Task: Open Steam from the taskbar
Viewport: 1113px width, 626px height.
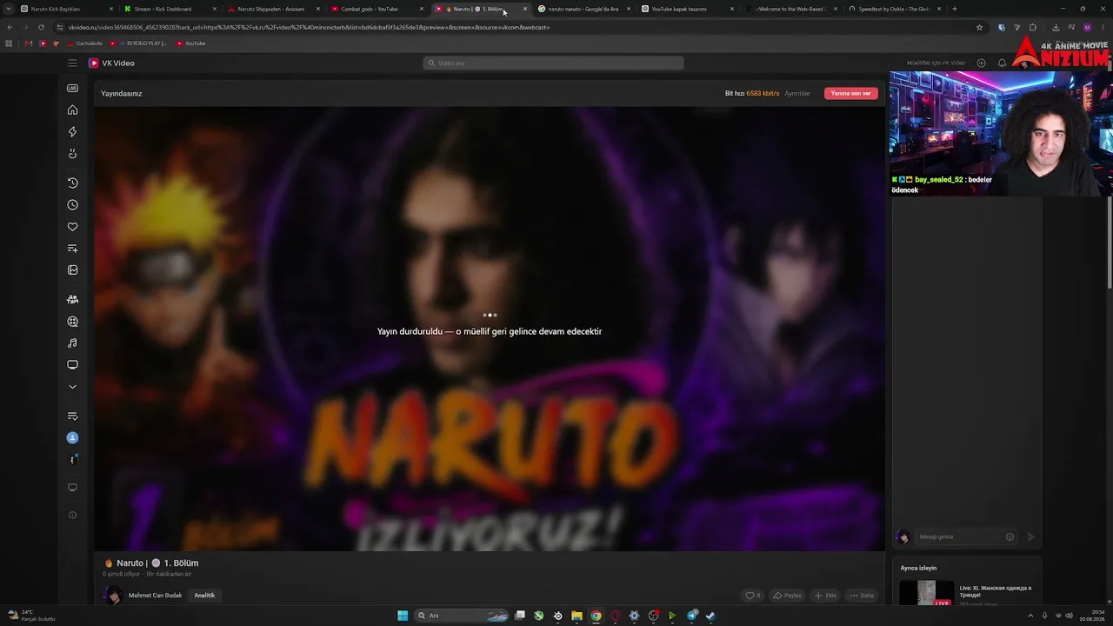Action: point(710,616)
